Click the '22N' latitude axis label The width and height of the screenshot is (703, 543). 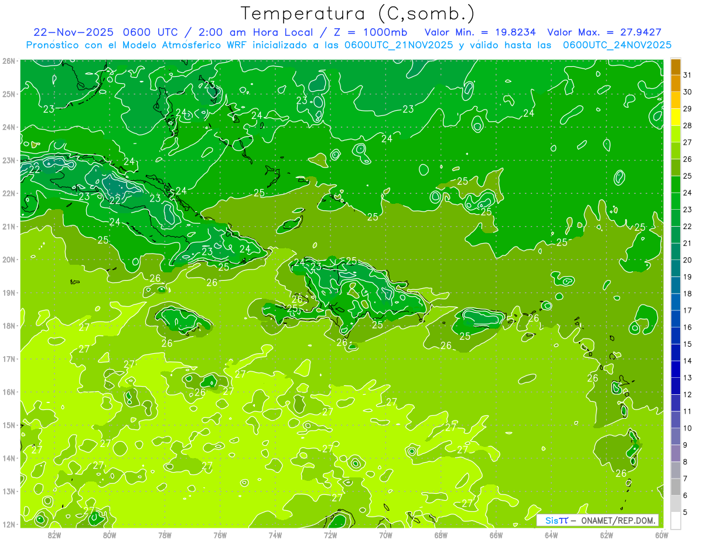pyautogui.click(x=9, y=194)
